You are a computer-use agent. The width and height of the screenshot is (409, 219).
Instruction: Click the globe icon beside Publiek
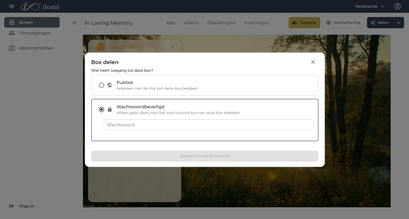point(110,85)
